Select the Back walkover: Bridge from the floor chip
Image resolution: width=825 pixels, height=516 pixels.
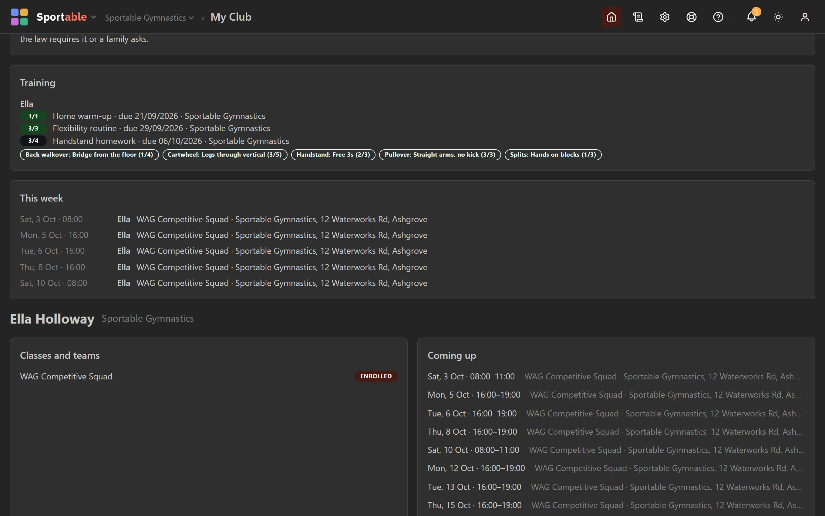(89, 154)
